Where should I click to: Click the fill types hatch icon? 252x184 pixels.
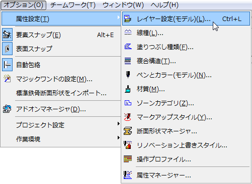(x=128, y=47)
